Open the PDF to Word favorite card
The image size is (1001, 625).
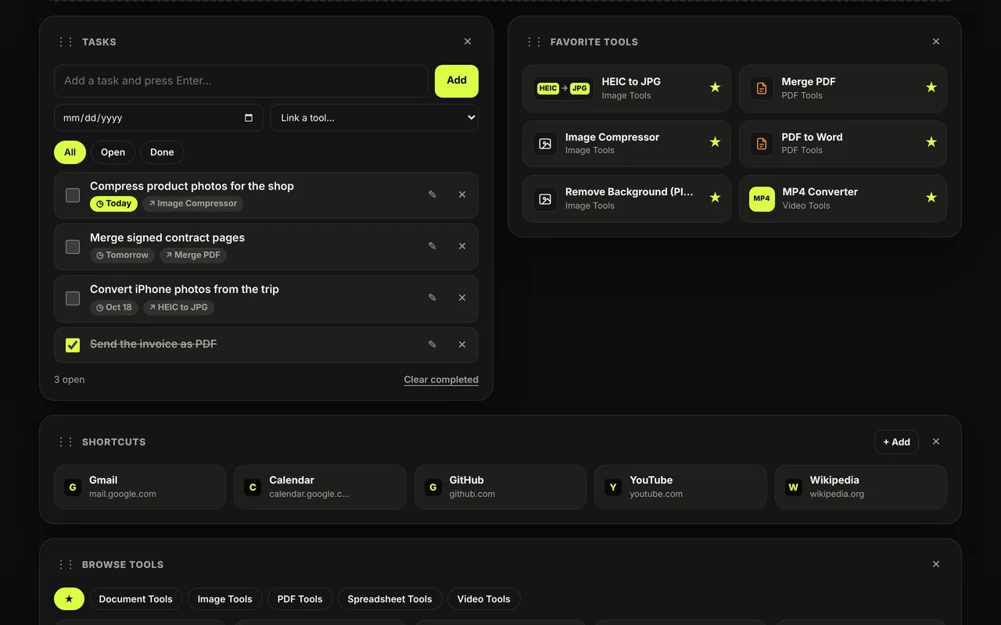[843, 144]
